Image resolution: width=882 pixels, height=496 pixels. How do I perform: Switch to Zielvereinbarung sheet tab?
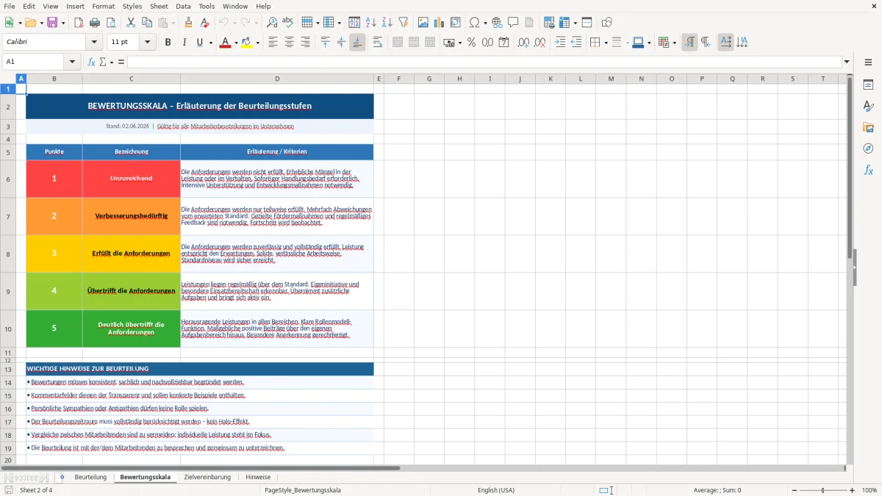point(207,478)
